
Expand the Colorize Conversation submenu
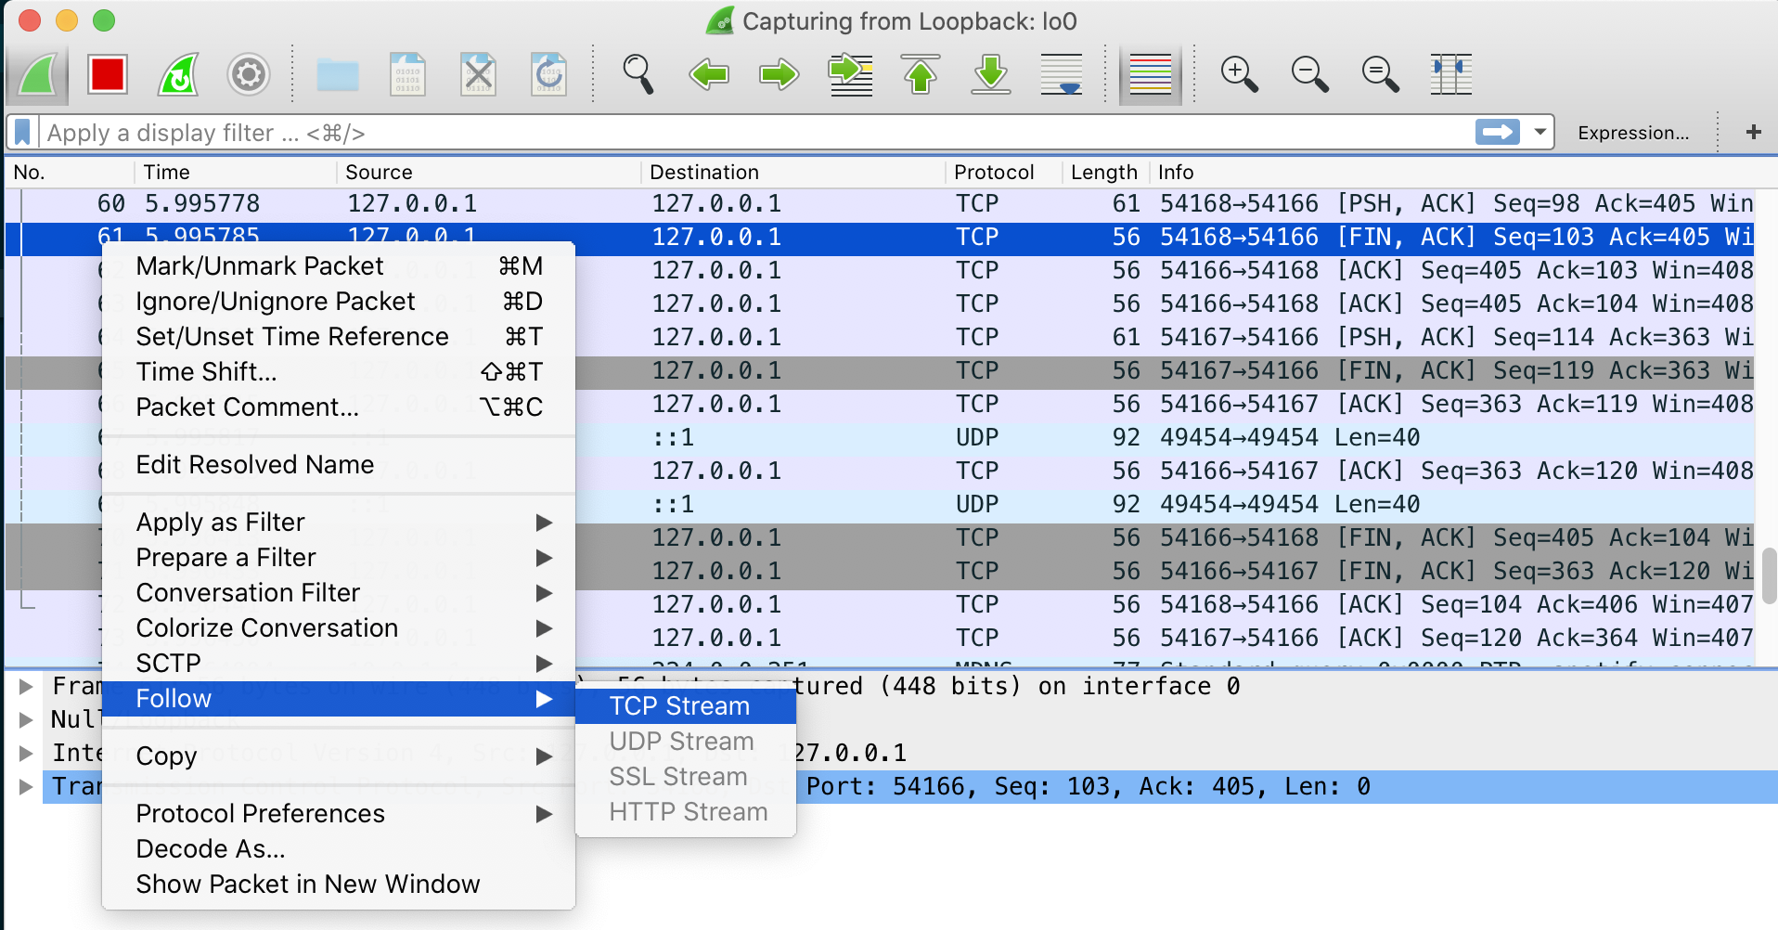point(339,628)
